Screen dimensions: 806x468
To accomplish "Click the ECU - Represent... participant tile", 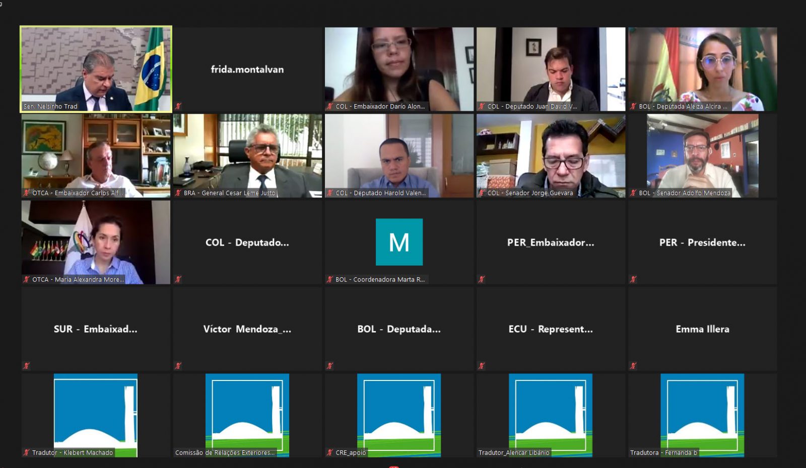I will pyautogui.click(x=551, y=329).
